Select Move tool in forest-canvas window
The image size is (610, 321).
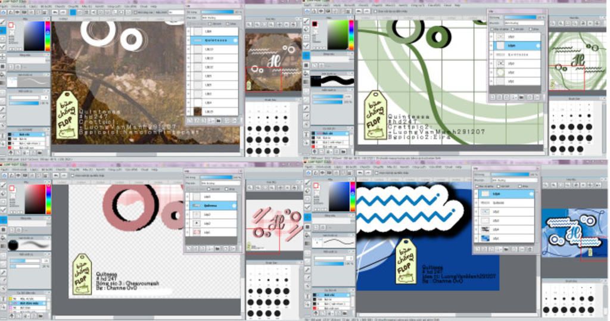[x=3, y=57]
